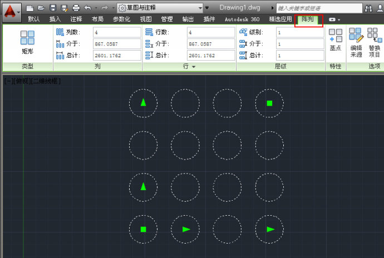
Task: Click the 级别 input field showing 1
Action: pos(300,32)
